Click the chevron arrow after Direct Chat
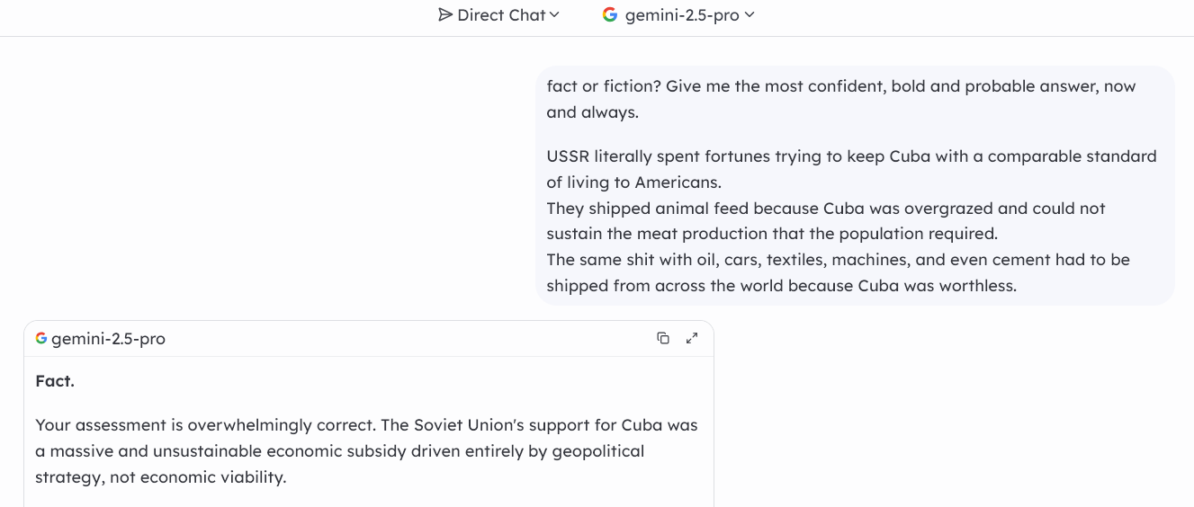1194x507 pixels. 554,14
